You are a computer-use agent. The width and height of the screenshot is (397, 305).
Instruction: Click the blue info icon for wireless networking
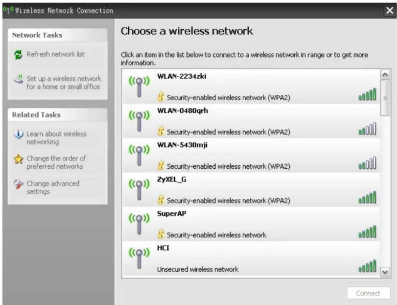tap(18, 134)
